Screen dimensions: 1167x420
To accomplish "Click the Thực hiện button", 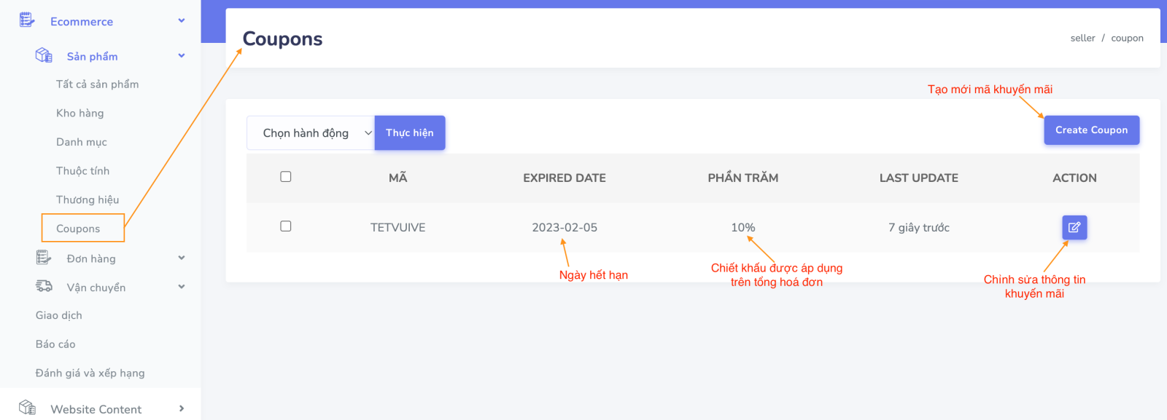I will tap(409, 133).
